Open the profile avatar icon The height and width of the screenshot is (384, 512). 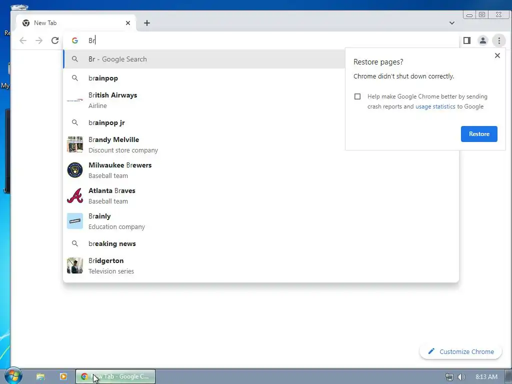[483, 40]
